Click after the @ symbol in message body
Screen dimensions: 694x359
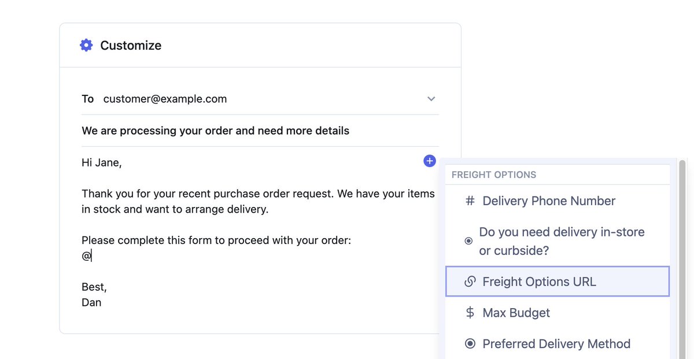[93, 256]
